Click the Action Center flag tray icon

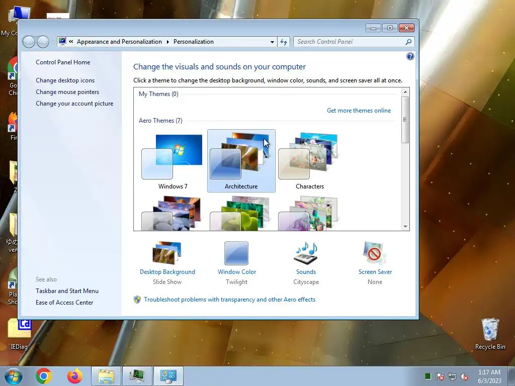click(x=440, y=376)
